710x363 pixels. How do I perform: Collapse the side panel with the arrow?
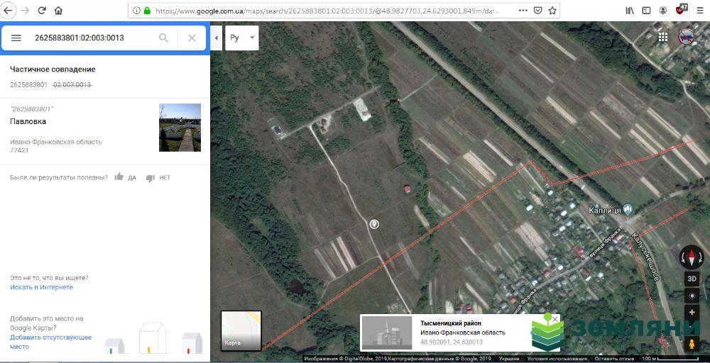216,38
